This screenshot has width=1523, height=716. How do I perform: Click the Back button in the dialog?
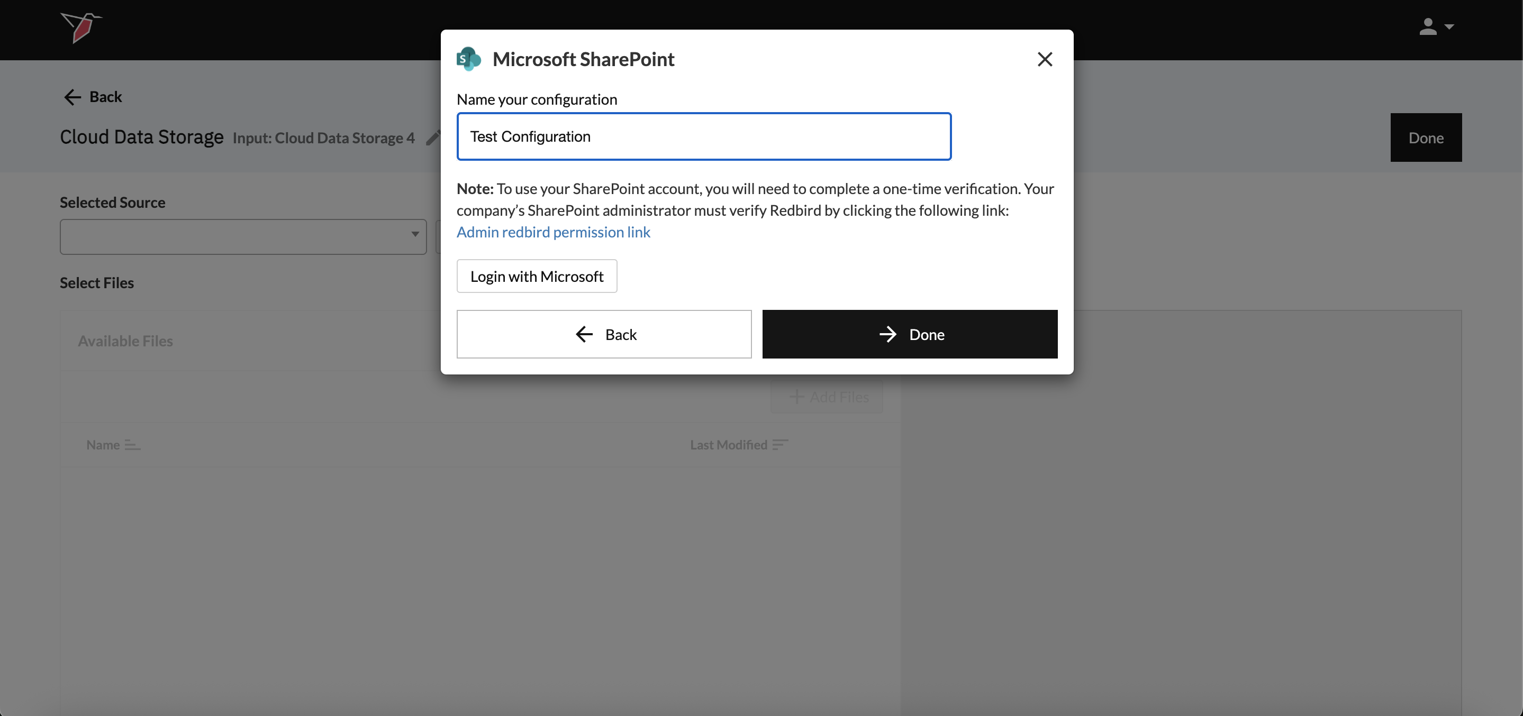(604, 334)
